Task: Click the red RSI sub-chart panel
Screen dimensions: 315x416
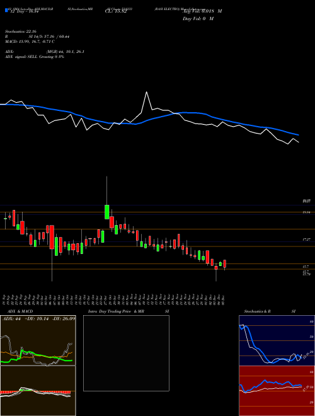Action: (277, 391)
